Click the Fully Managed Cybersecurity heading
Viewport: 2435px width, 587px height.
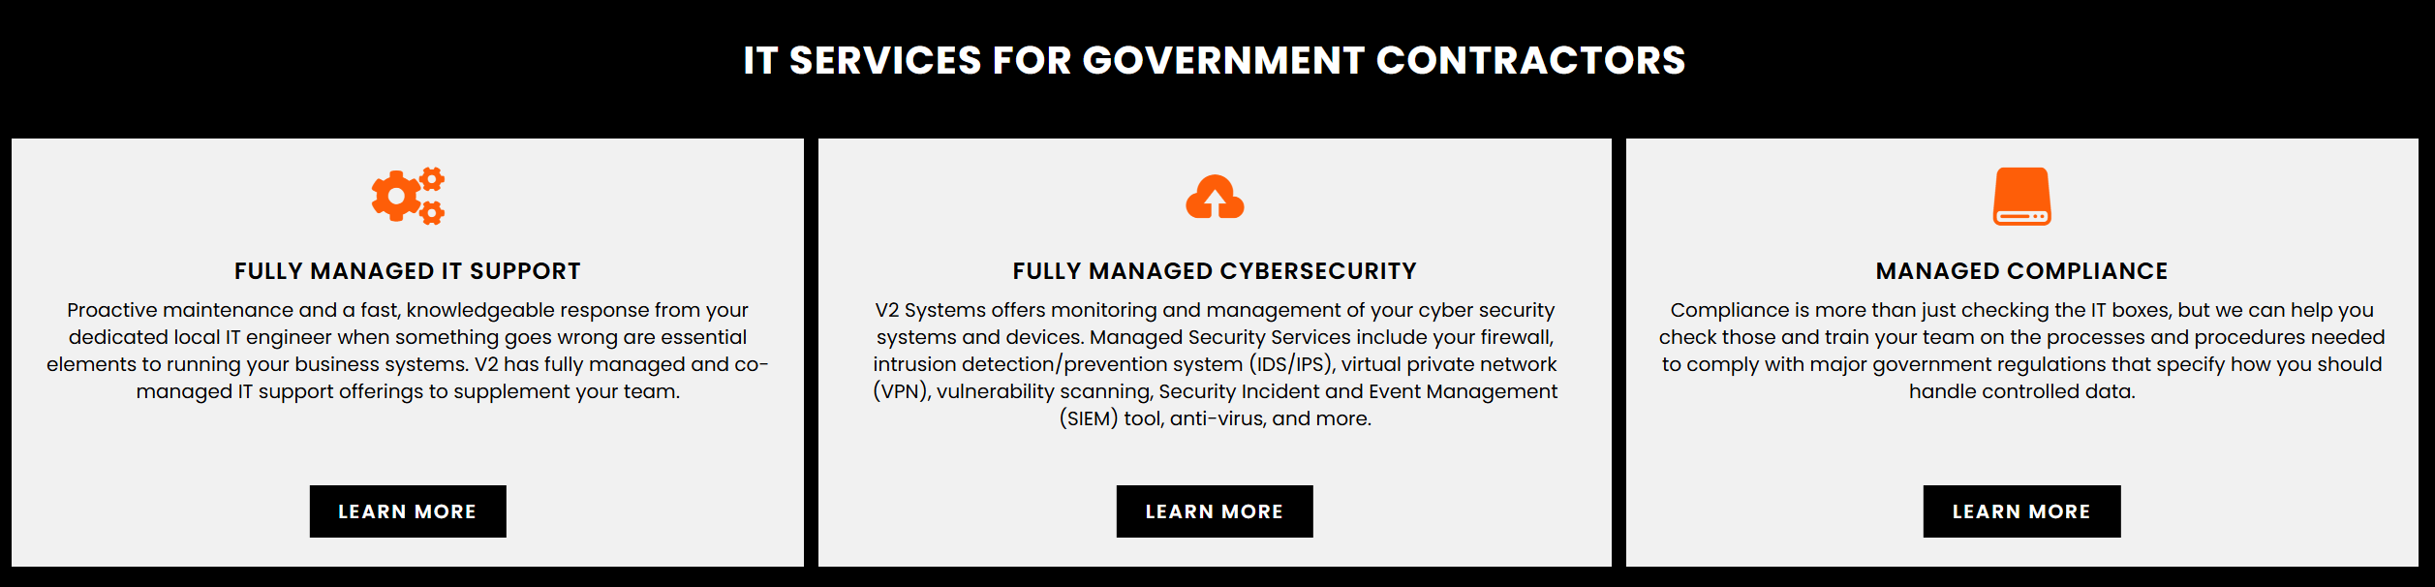(x=1215, y=271)
